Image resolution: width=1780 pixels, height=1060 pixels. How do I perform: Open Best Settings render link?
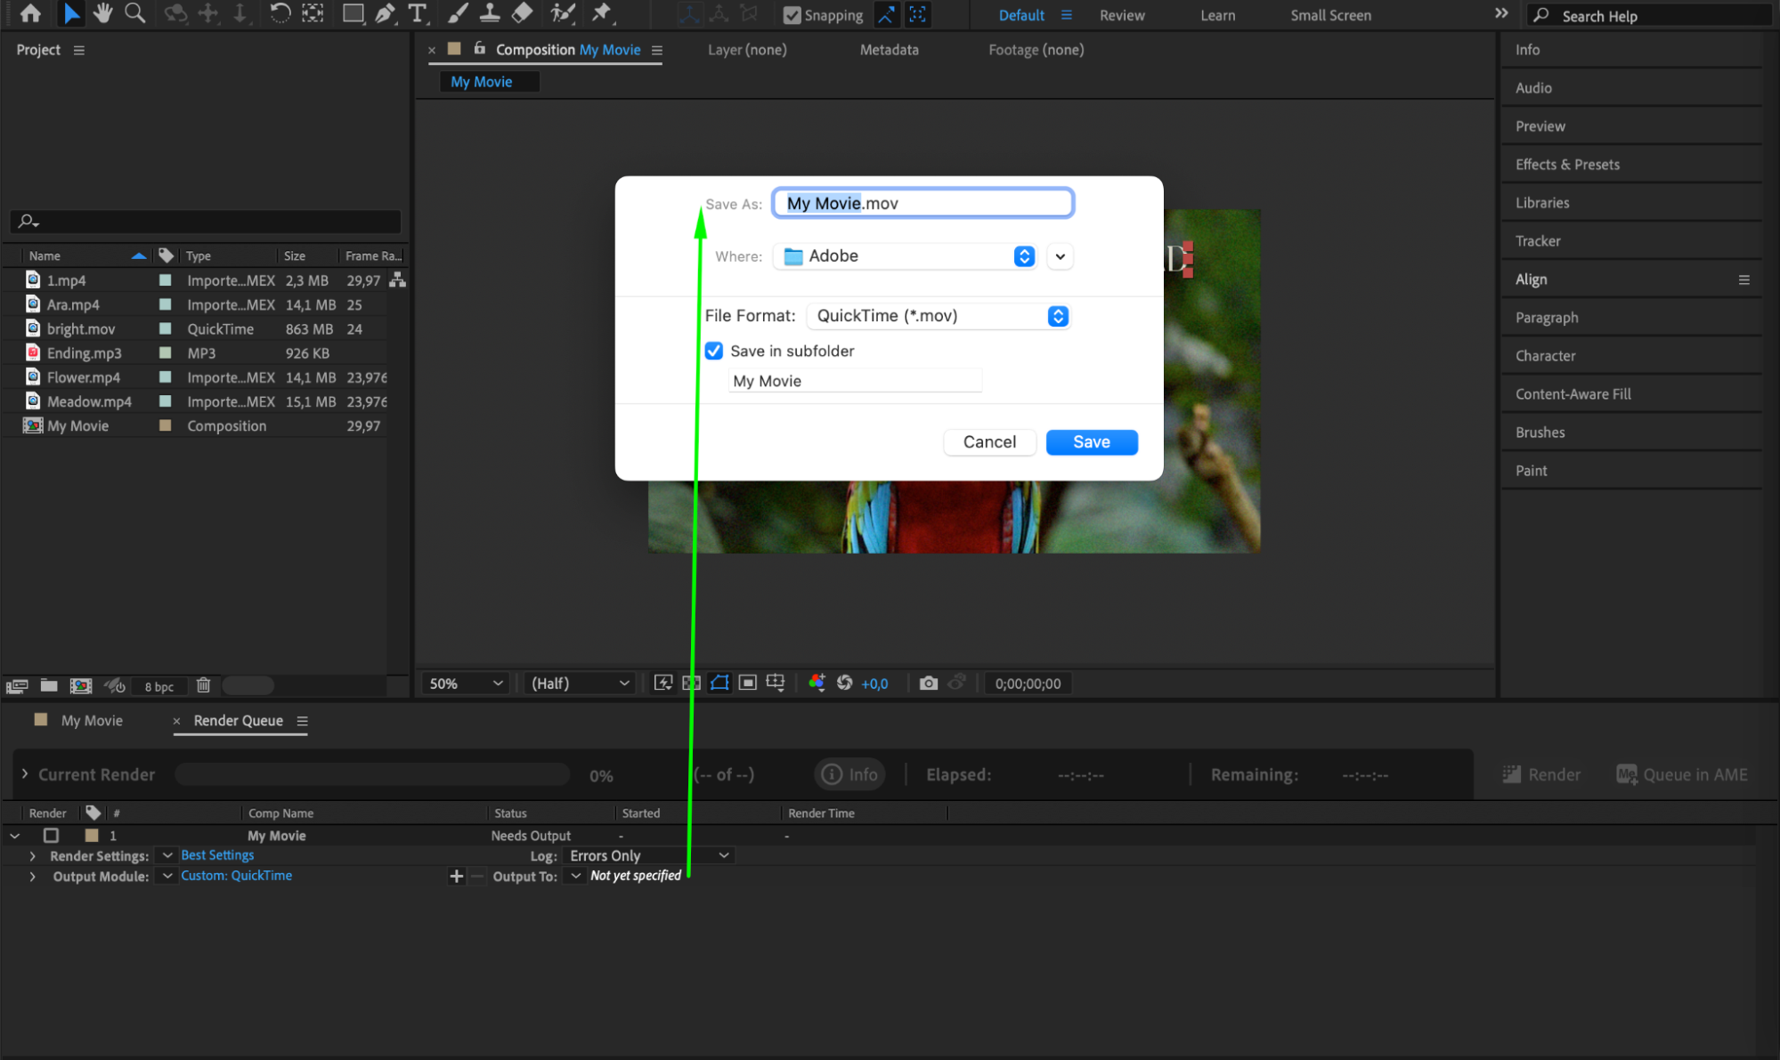[217, 855]
